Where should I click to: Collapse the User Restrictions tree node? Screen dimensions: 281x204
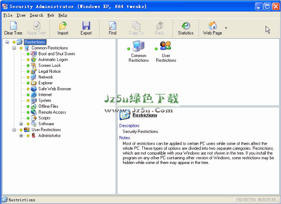tap(14, 130)
